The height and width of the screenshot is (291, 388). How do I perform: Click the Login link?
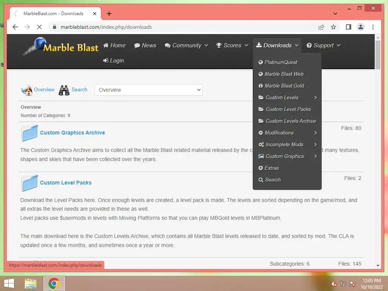click(x=113, y=61)
